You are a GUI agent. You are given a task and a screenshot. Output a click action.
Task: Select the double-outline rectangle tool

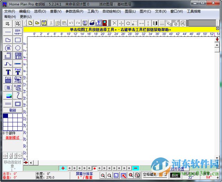(18, 104)
